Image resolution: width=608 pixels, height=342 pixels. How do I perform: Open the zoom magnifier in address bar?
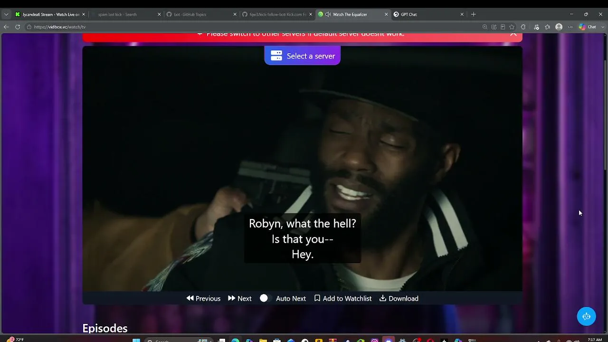pos(484,27)
